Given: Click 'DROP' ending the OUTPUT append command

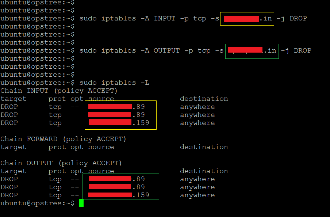Looking at the screenshot, I should 303,50.
